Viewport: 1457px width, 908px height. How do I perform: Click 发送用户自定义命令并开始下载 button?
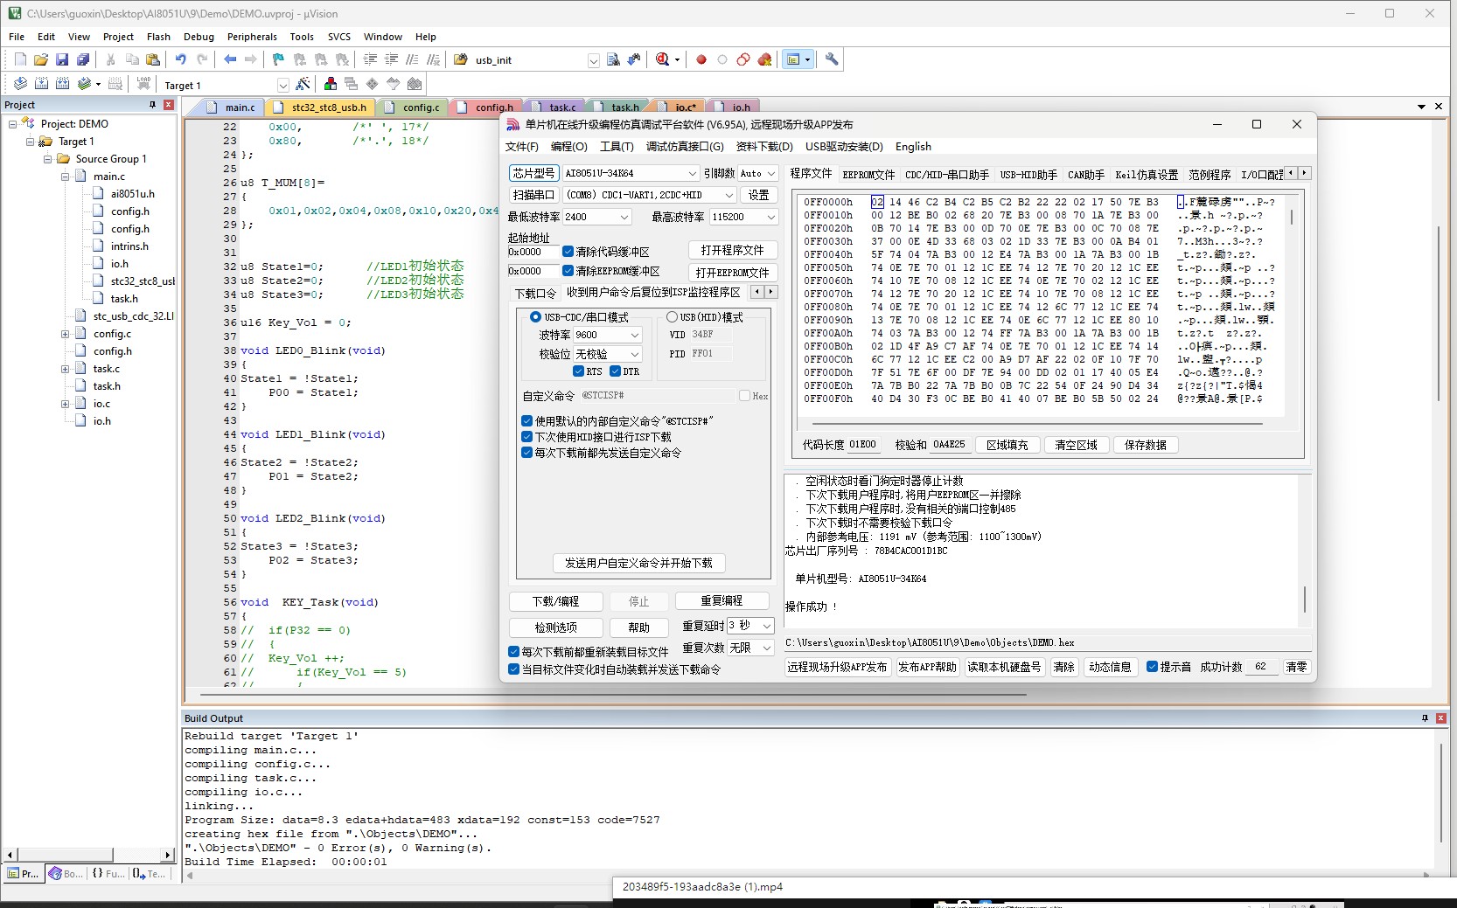pyautogui.click(x=638, y=563)
